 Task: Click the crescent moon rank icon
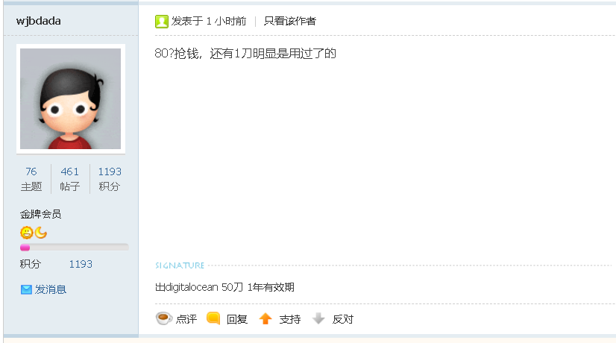pyautogui.click(x=41, y=233)
